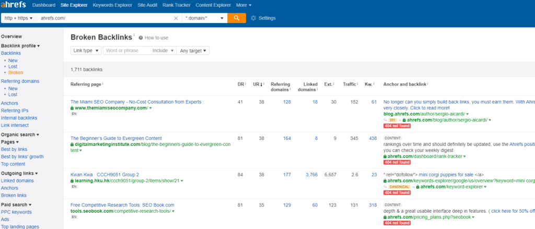
Task: Open The Miami SEO Company referring page link
Action: click(137, 102)
